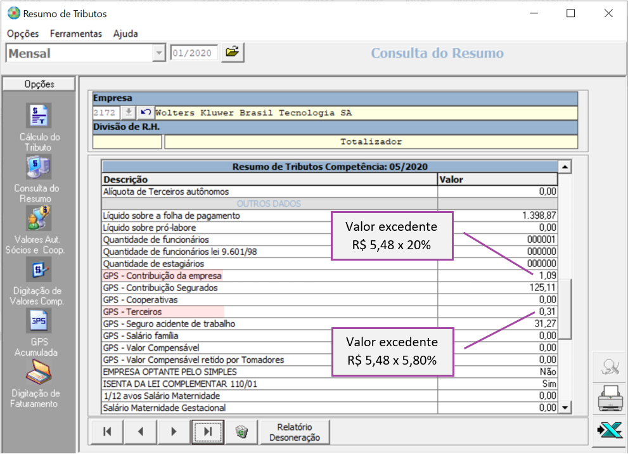Open the Ajuda menu
This screenshot has height=454, width=628.
125,34
